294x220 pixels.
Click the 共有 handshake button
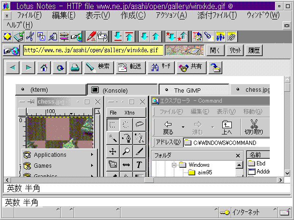pos(191,67)
